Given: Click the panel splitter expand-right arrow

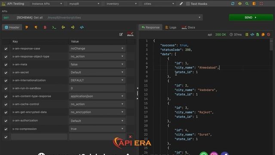Looking at the screenshot, I should (x=137, y=99).
